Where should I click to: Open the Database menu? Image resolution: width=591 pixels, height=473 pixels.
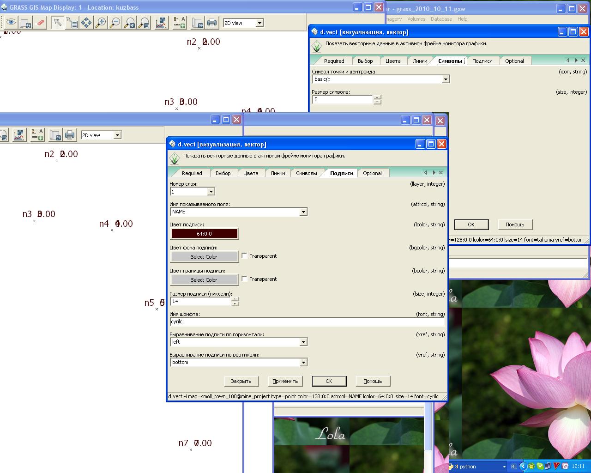(x=441, y=19)
